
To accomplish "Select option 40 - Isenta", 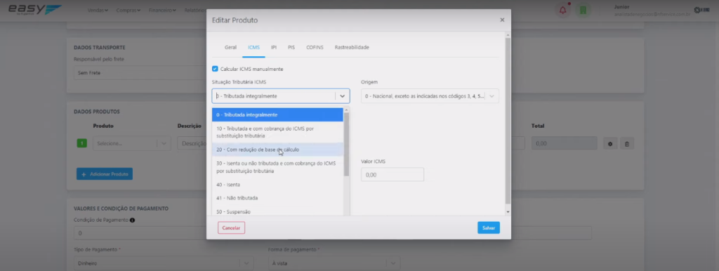I will pyautogui.click(x=277, y=185).
